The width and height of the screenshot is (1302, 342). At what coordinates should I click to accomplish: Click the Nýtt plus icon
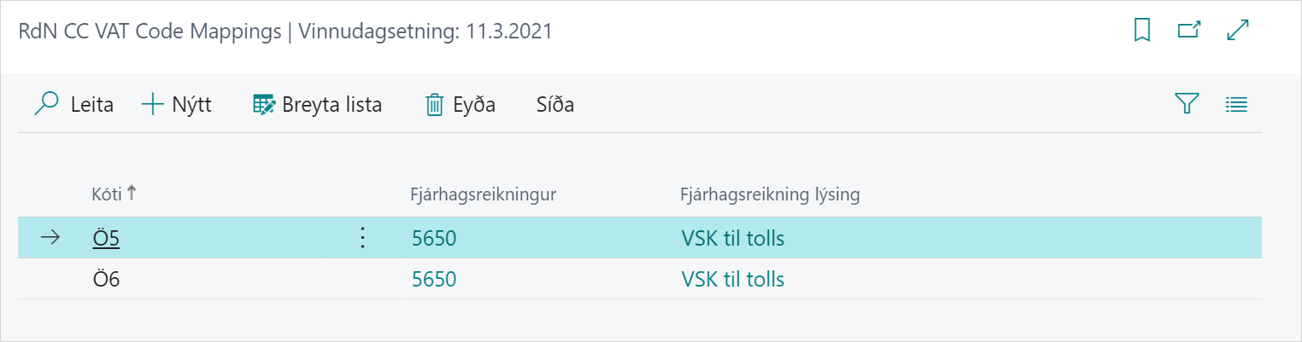152,104
